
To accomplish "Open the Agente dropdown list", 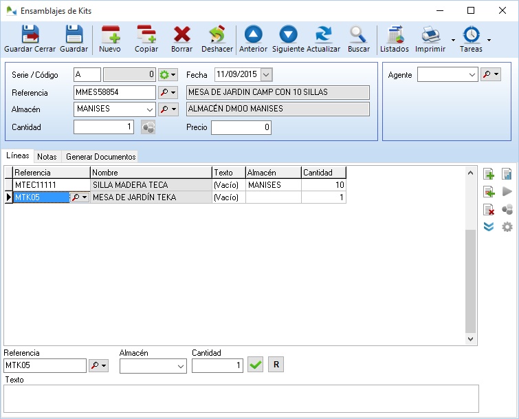I will point(472,74).
